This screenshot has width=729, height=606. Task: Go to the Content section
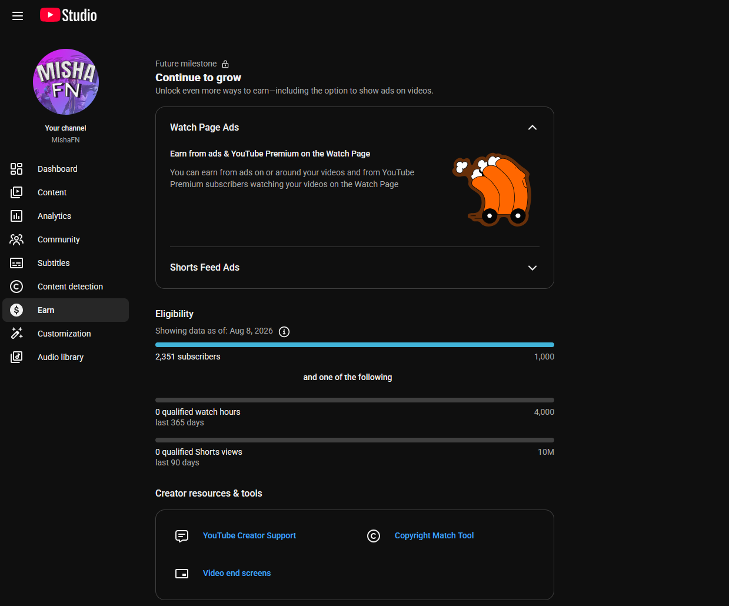coord(65,192)
